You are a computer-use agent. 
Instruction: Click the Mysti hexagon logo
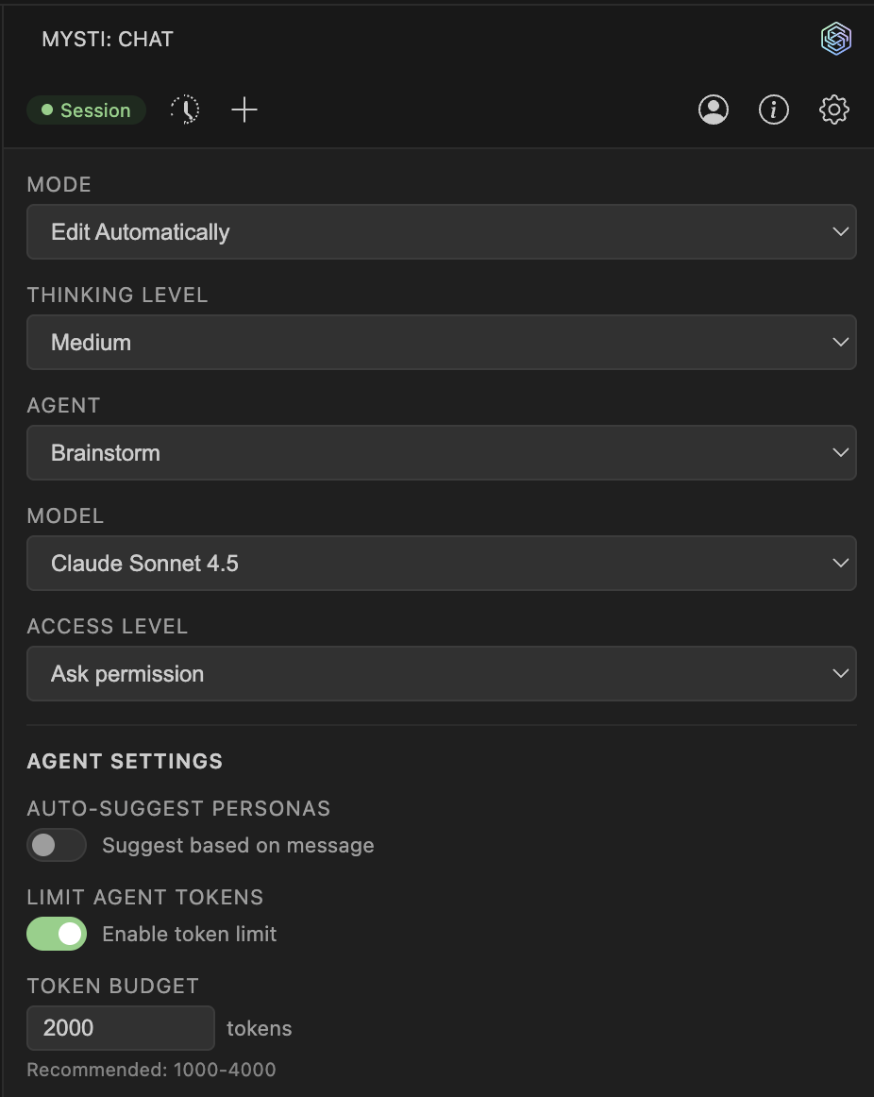[836, 39]
